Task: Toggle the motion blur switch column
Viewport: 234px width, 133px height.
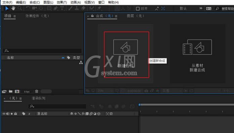Action: 91,114
